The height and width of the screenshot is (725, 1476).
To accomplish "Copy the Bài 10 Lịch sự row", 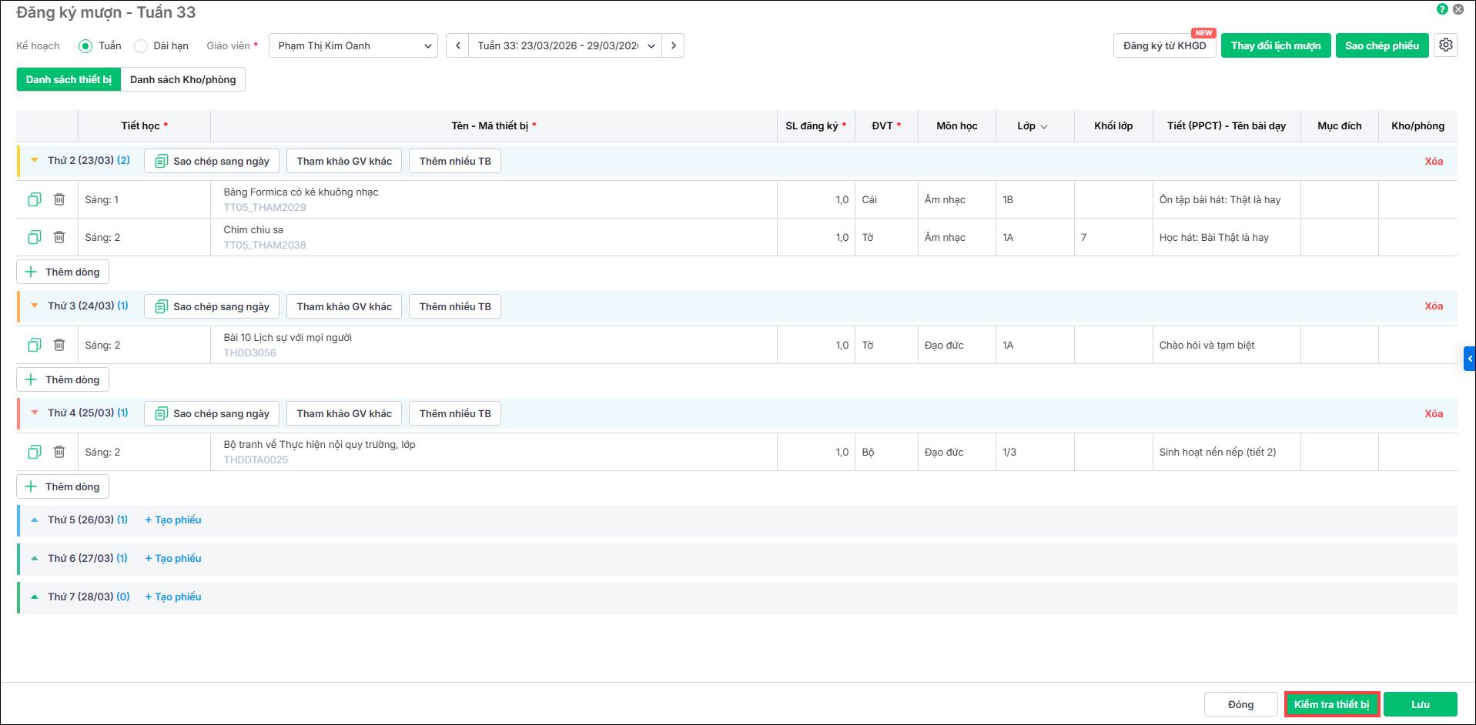I will (x=35, y=345).
